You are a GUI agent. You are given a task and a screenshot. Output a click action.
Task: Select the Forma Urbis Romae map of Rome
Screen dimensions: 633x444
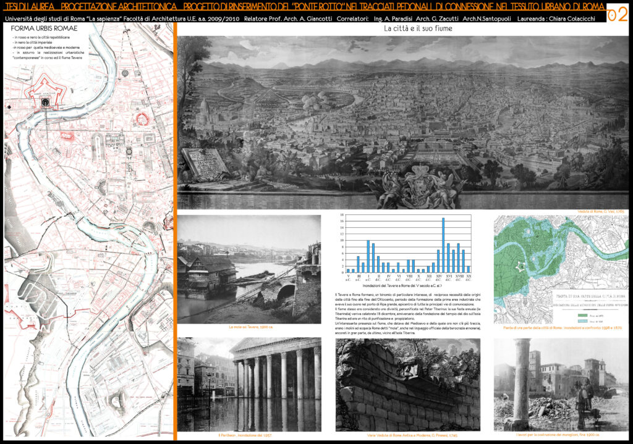pyautogui.click(x=88, y=230)
